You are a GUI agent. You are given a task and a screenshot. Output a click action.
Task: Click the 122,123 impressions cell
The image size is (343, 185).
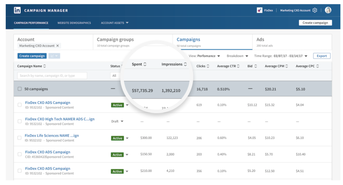pyautogui.click(x=172, y=138)
